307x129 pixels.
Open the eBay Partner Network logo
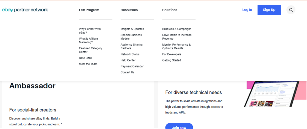pos(25,10)
